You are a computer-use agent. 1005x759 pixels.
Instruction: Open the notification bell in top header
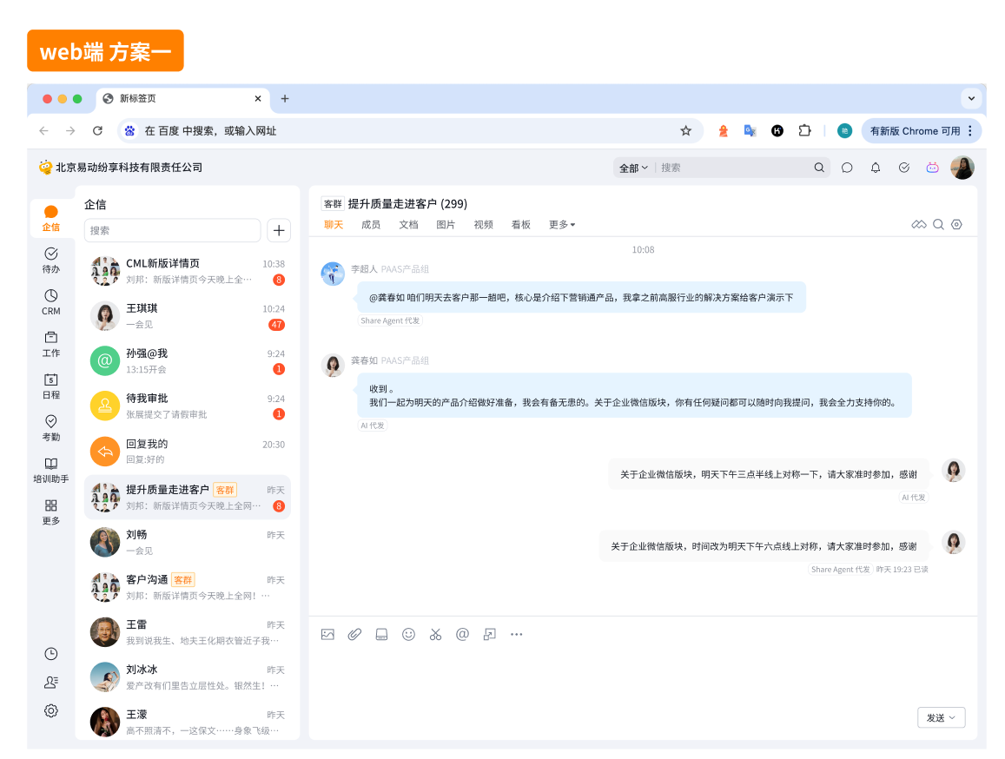[x=876, y=168]
